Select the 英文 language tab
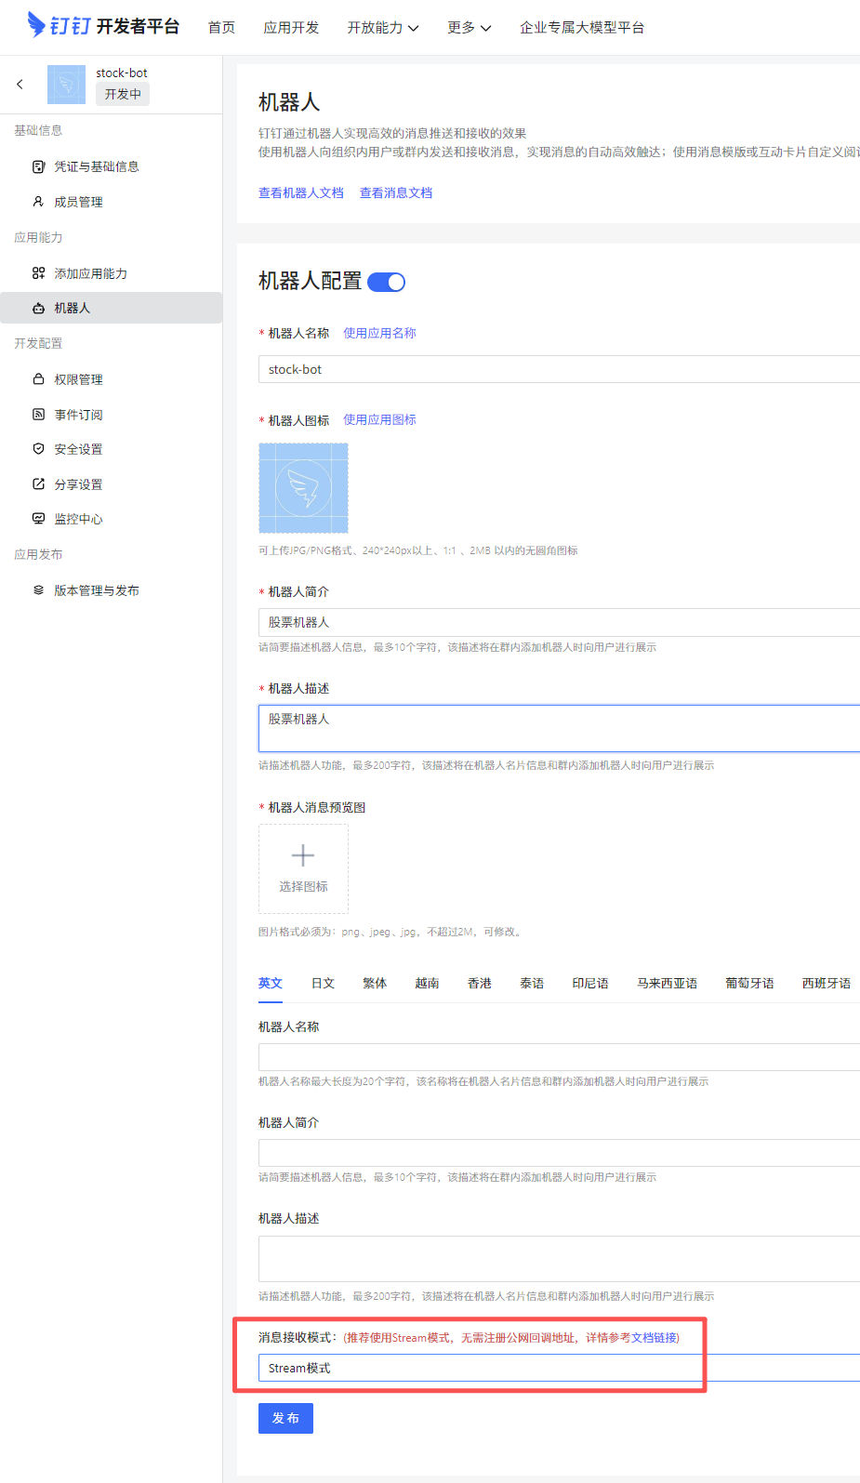 pyautogui.click(x=271, y=984)
